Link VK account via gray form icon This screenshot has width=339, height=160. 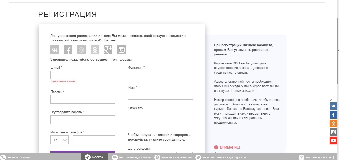click(55, 50)
